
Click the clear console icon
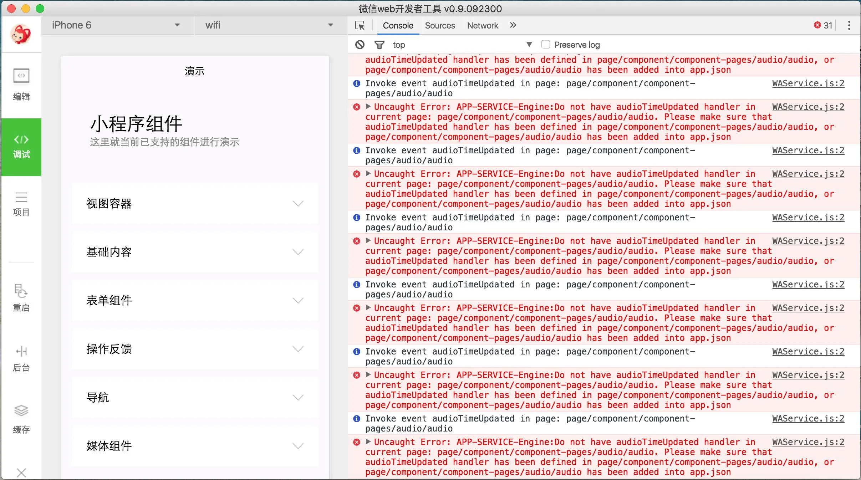click(360, 45)
